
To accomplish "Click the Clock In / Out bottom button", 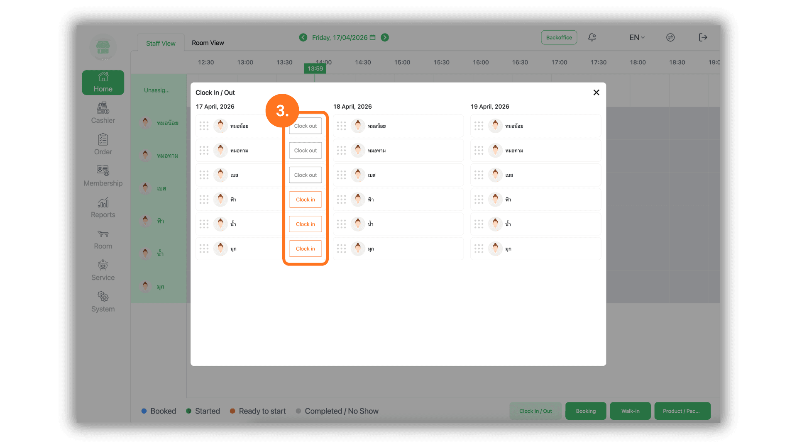I will click(x=535, y=411).
